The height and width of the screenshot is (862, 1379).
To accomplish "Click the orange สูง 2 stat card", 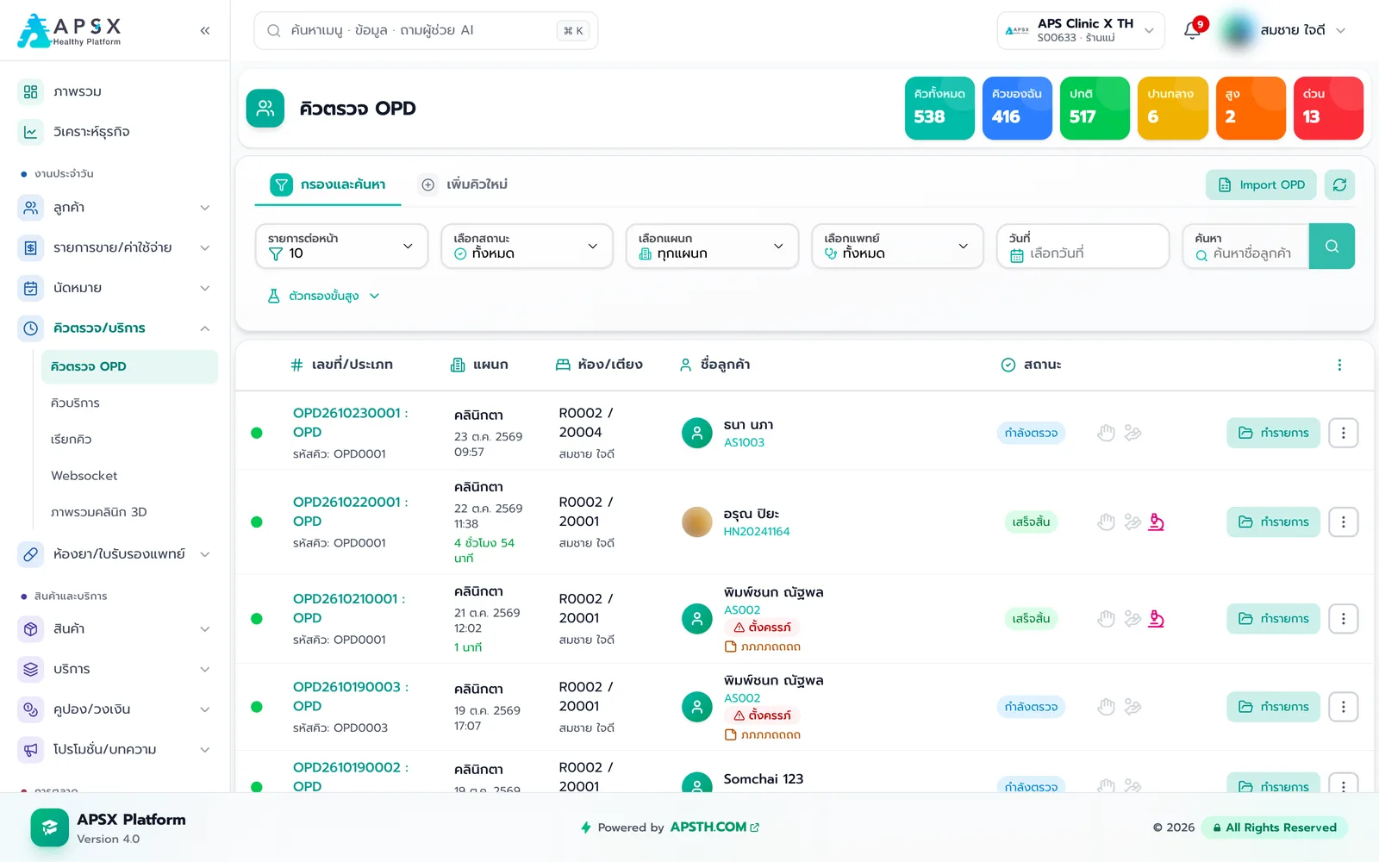I will [x=1251, y=108].
